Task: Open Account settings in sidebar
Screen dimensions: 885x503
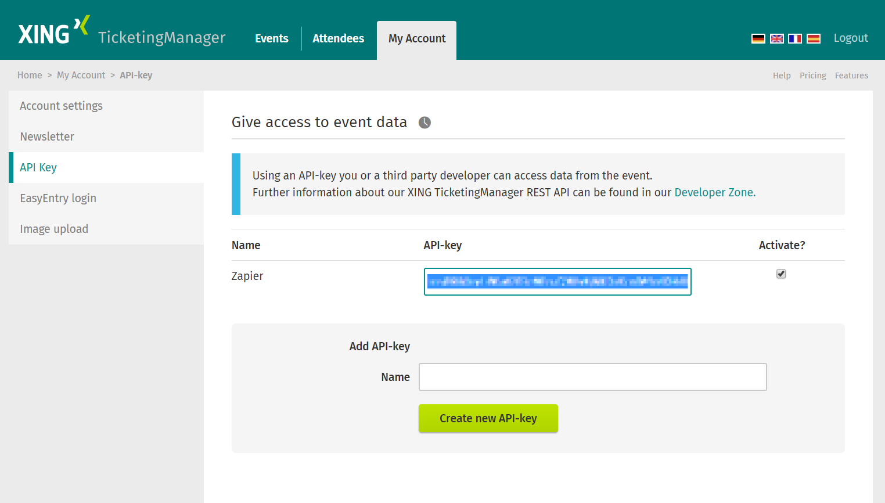Action: (106, 106)
